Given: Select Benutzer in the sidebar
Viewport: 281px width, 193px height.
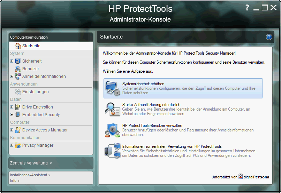Looking at the screenshot, I should coord(31,69).
